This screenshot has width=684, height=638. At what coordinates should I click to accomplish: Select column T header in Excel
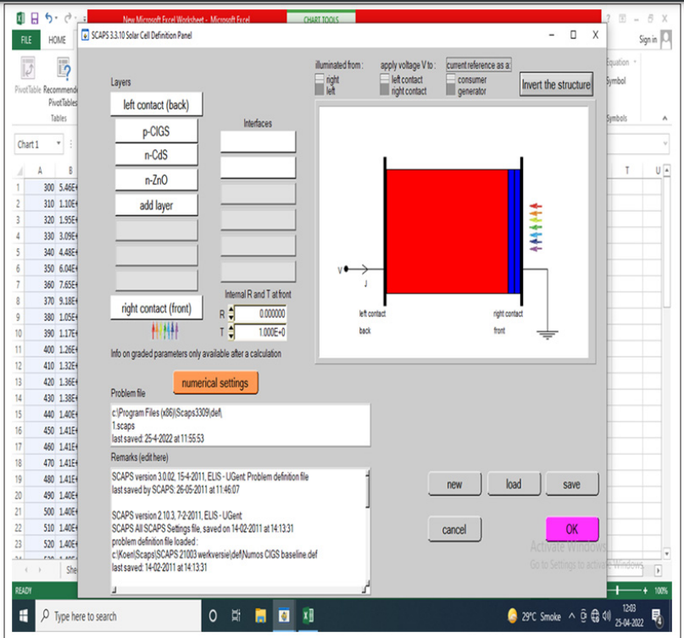click(627, 170)
